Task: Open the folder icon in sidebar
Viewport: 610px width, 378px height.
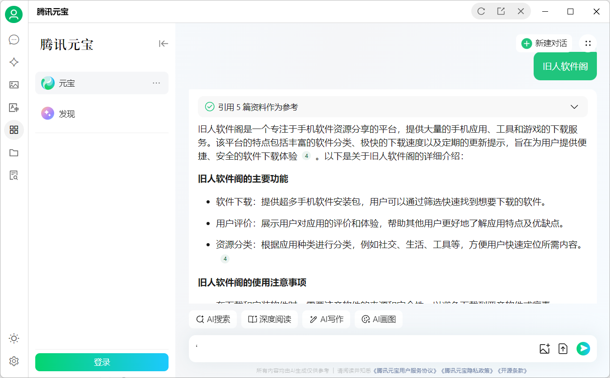Action: [14, 152]
